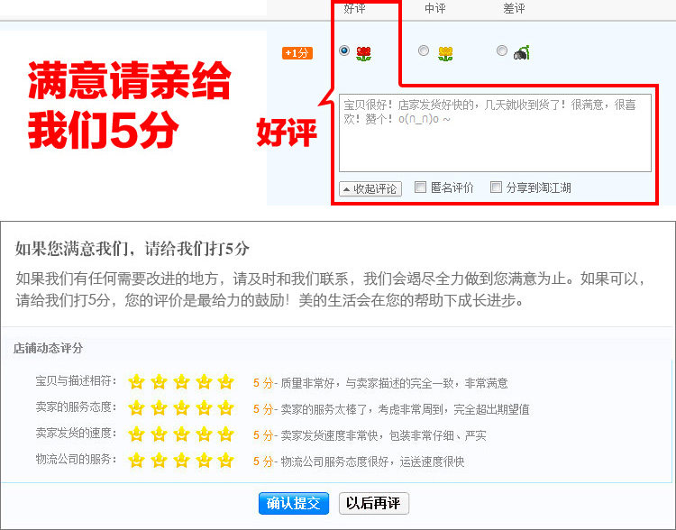Set 物流公司的服务 rating to second star

point(159,461)
